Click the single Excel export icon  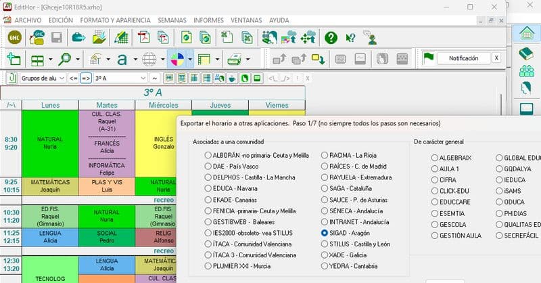tap(227, 37)
